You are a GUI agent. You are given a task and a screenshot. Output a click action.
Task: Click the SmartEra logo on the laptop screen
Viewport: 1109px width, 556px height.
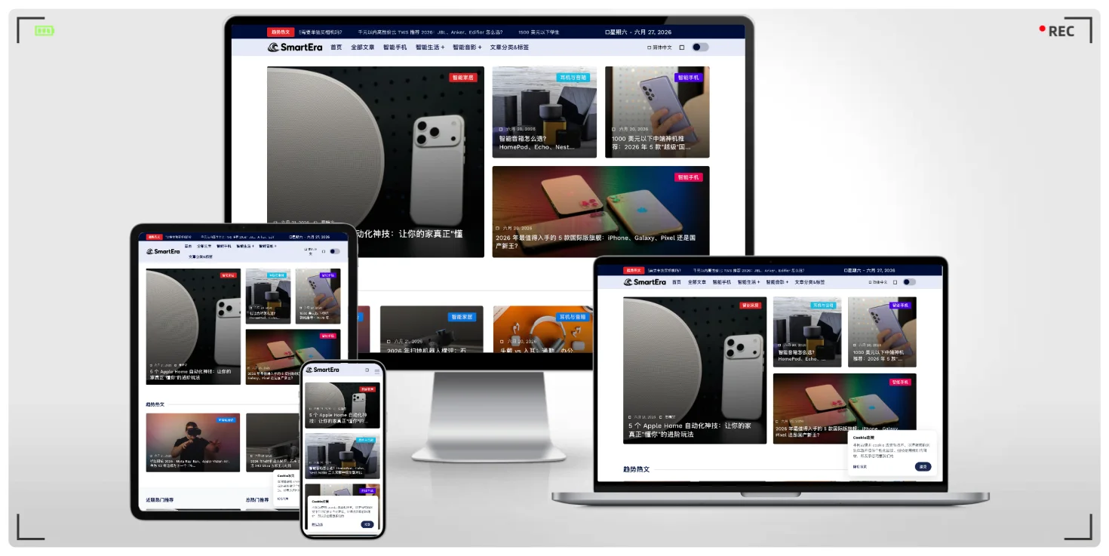point(645,282)
